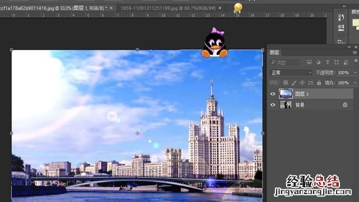Screen dimensions: 359x202
Task: Select the 图层 1 layer name
Action: click(x=302, y=94)
